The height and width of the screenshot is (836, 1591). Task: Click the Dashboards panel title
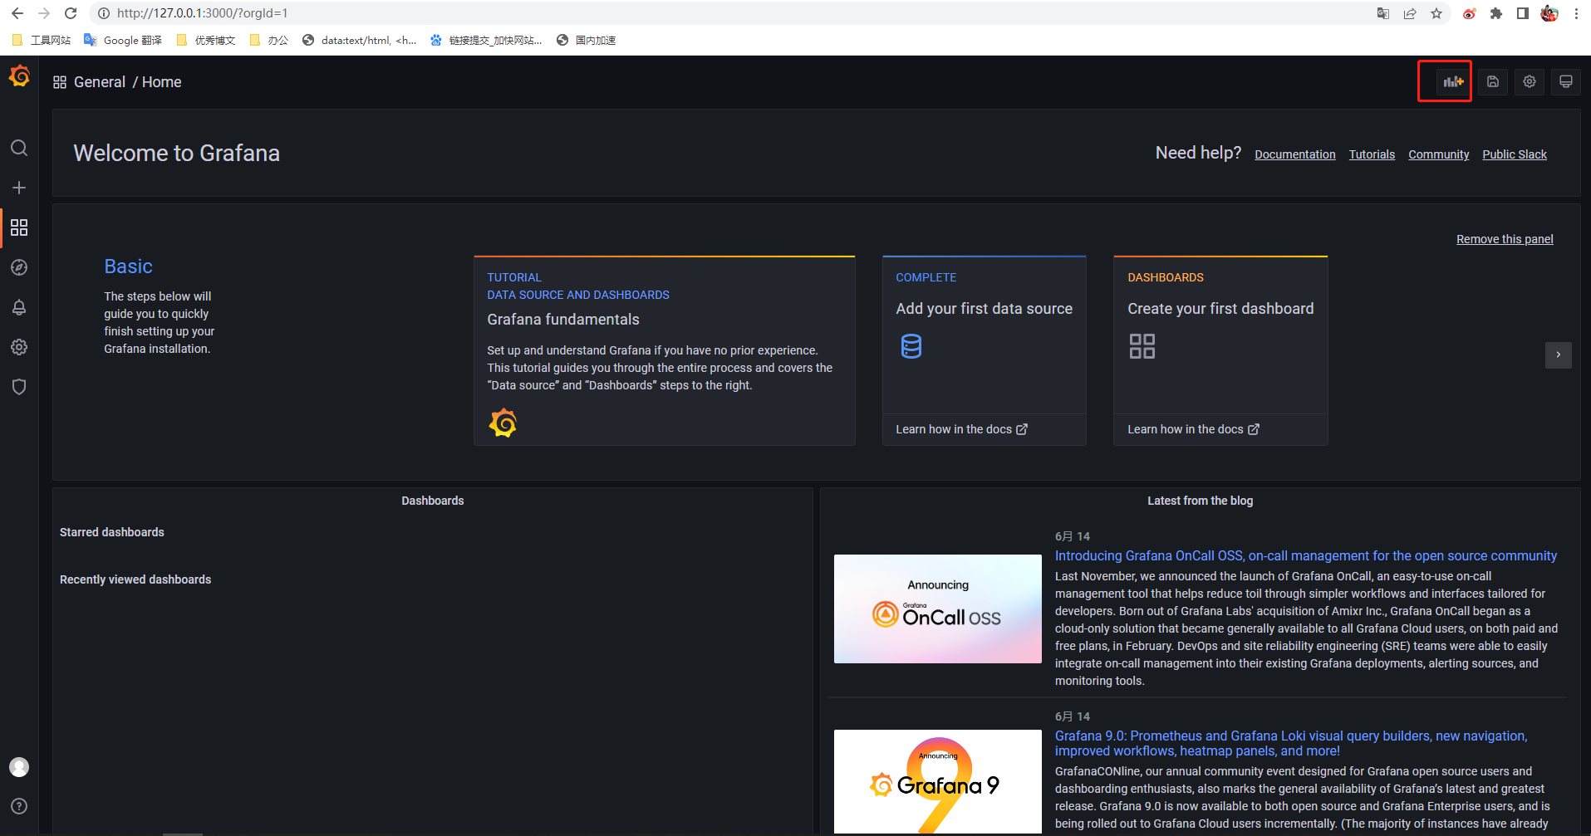pos(433,501)
